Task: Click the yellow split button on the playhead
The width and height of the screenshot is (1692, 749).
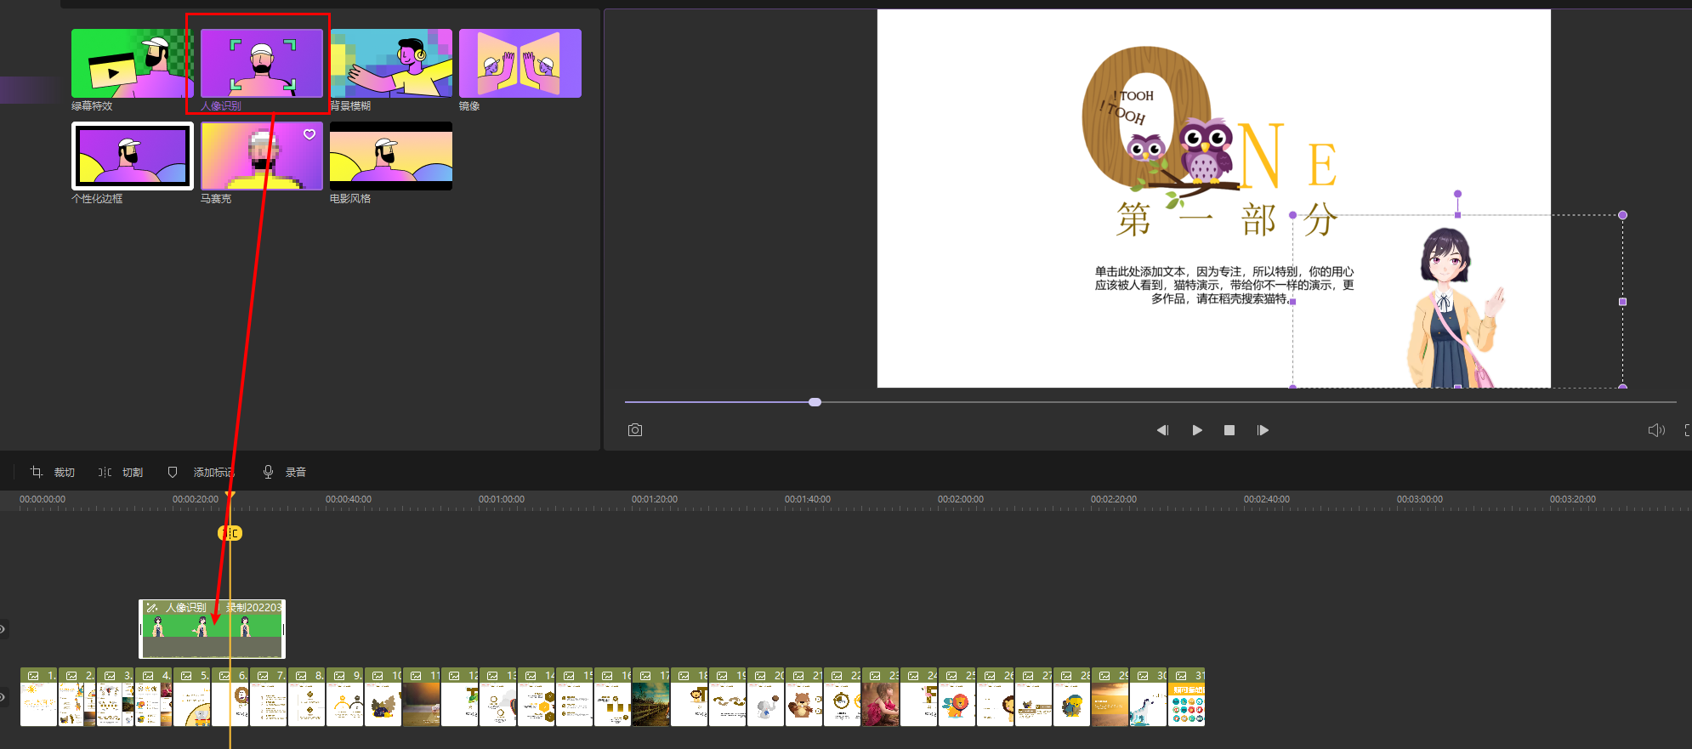Action: (230, 533)
